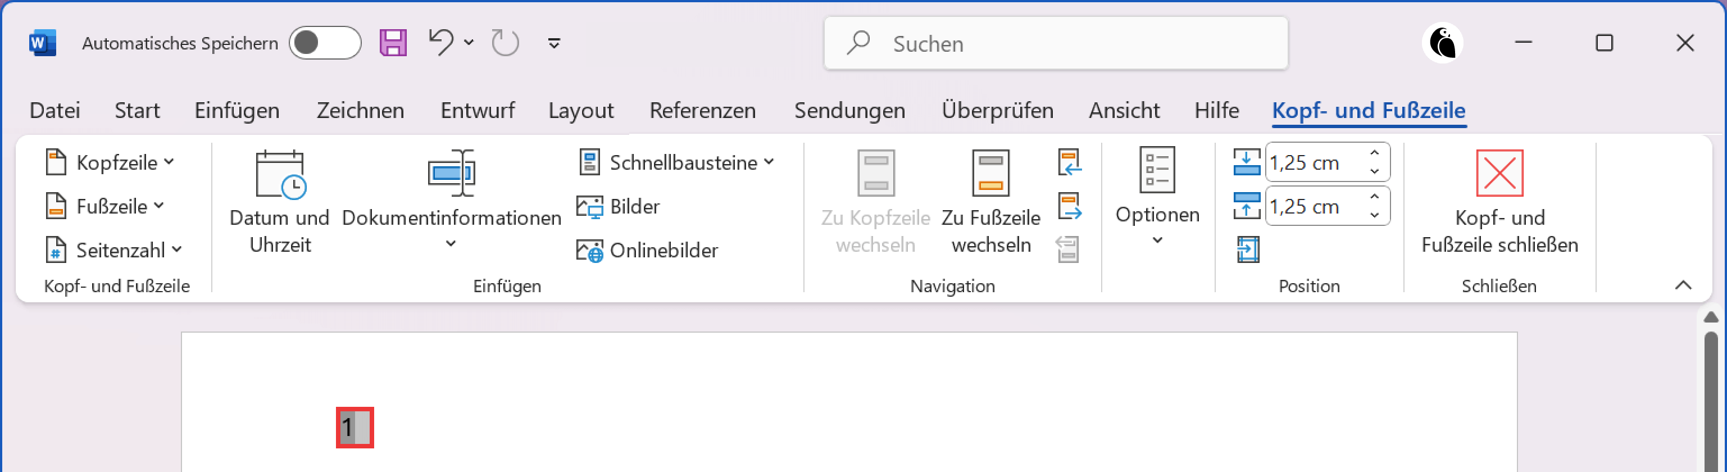Go to previous header/footer section icon
Image resolution: width=1727 pixels, height=472 pixels.
1070,162
